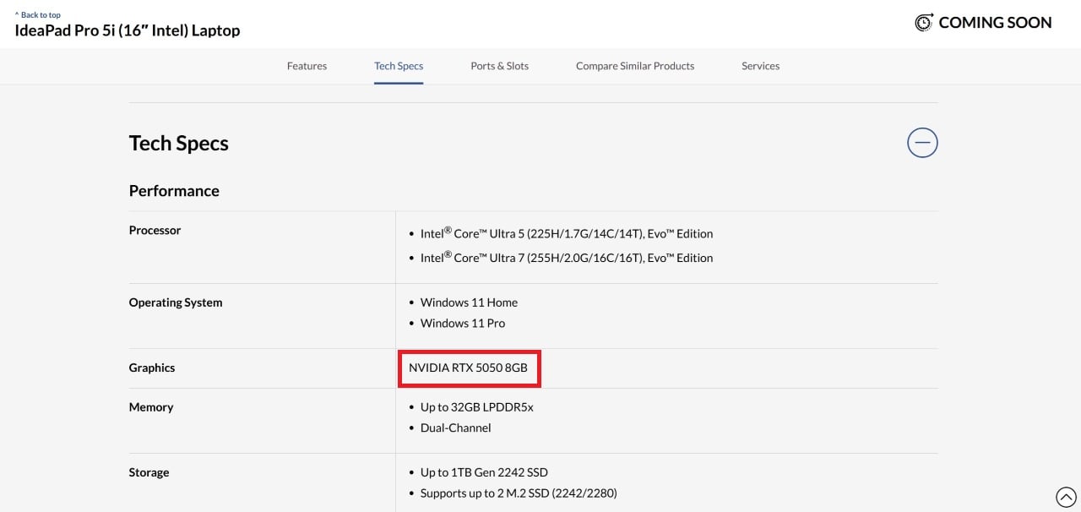Select the Tech Specs tab

click(x=399, y=66)
